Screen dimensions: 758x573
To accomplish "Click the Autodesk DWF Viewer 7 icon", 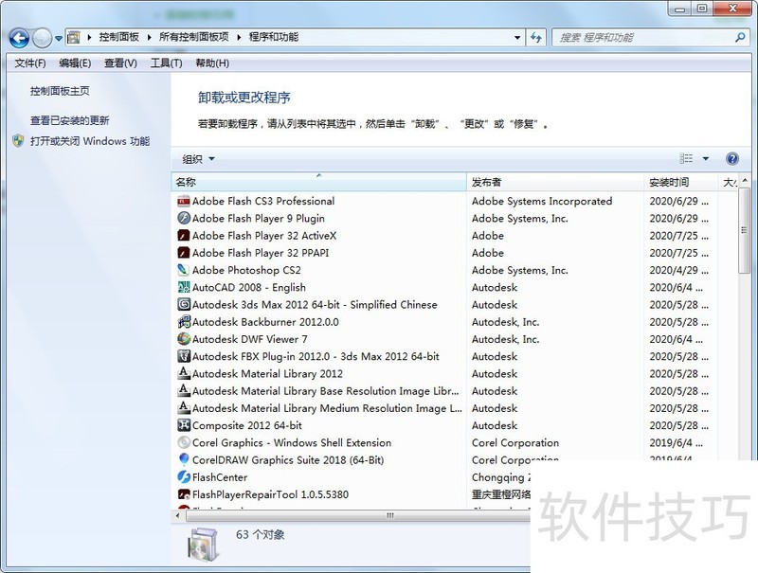I will pos(184,339).
